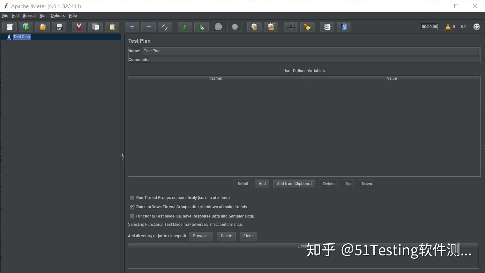Open the Search menu
The width and height of the screenshot is (485, 273).
click(x=29, y=16)
